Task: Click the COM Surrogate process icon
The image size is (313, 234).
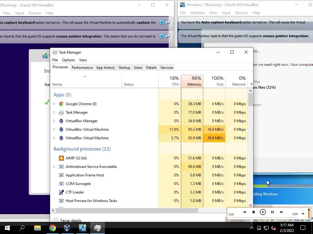Action: (61, 184)
